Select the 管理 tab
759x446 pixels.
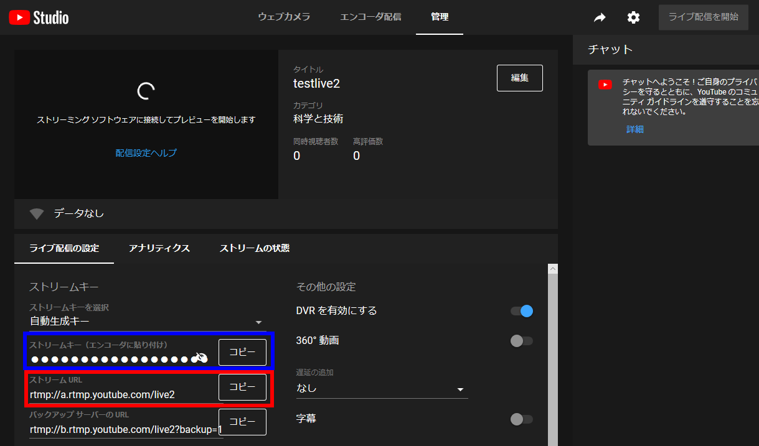(x=440, y=17)
